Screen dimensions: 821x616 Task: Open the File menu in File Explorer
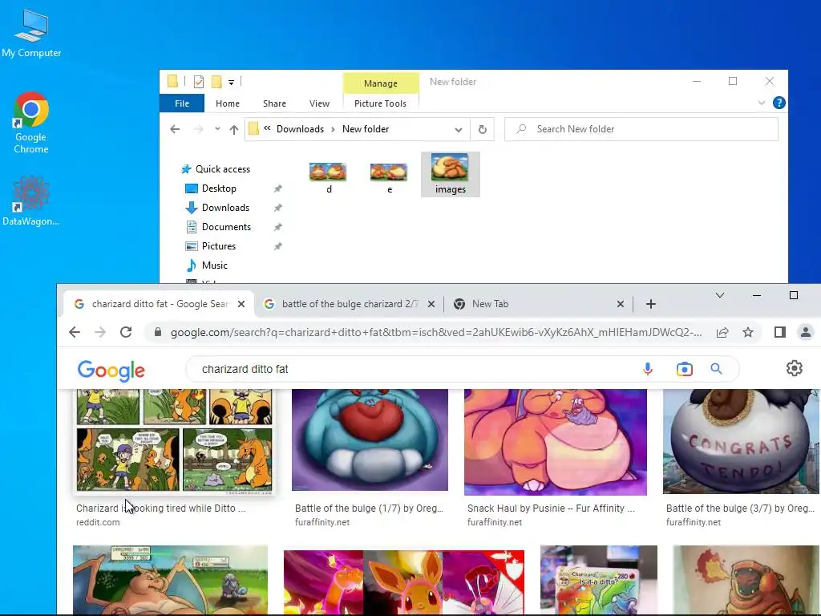coord(182,103)
